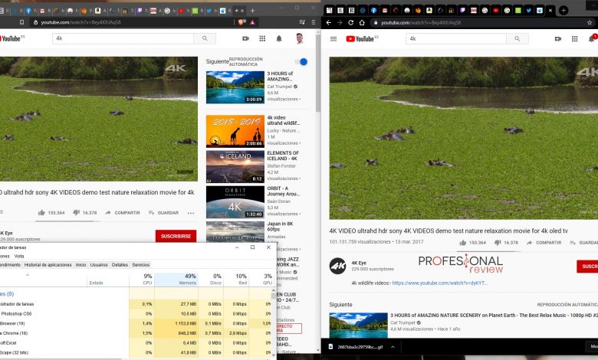Switch to Twitter tab in left browser
Image resolution: width=598 pixels, height=360 pixels.
(x=209, y=11)
